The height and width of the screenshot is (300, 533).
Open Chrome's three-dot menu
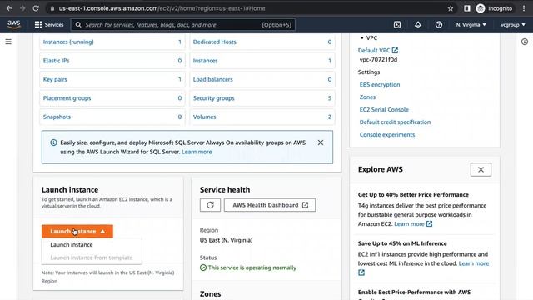tap(524, 8)
